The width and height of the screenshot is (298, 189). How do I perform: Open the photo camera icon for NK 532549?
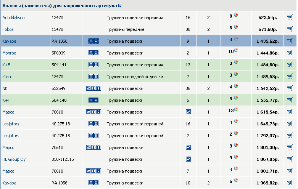[x=89, y=88]
